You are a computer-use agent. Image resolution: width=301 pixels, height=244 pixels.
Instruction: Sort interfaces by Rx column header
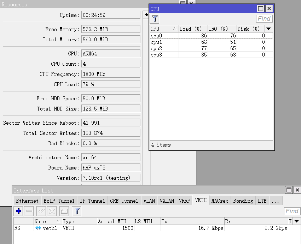[255, 221]
